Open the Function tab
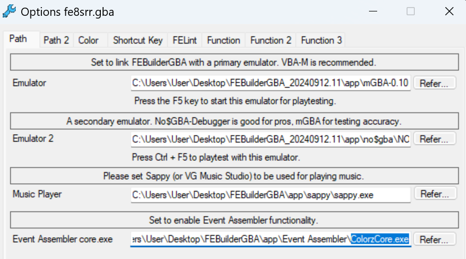The height and width of the screenshot is (259, 466). [x=223, y=40]
